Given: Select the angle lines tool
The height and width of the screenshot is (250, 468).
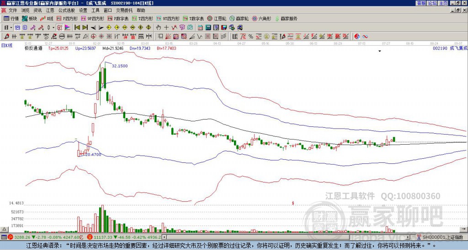Looking at the screenshot, I should 192,36.
